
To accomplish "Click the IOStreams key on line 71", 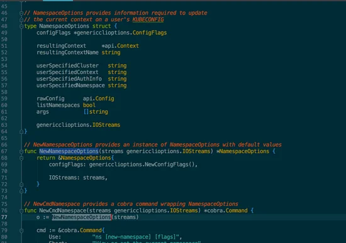I will 63,178.
